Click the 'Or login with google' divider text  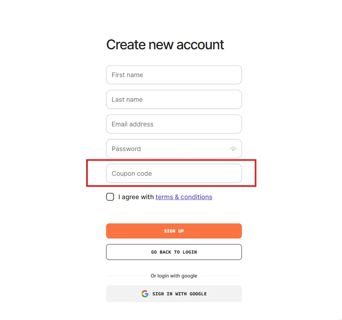[x=174, y=275]
